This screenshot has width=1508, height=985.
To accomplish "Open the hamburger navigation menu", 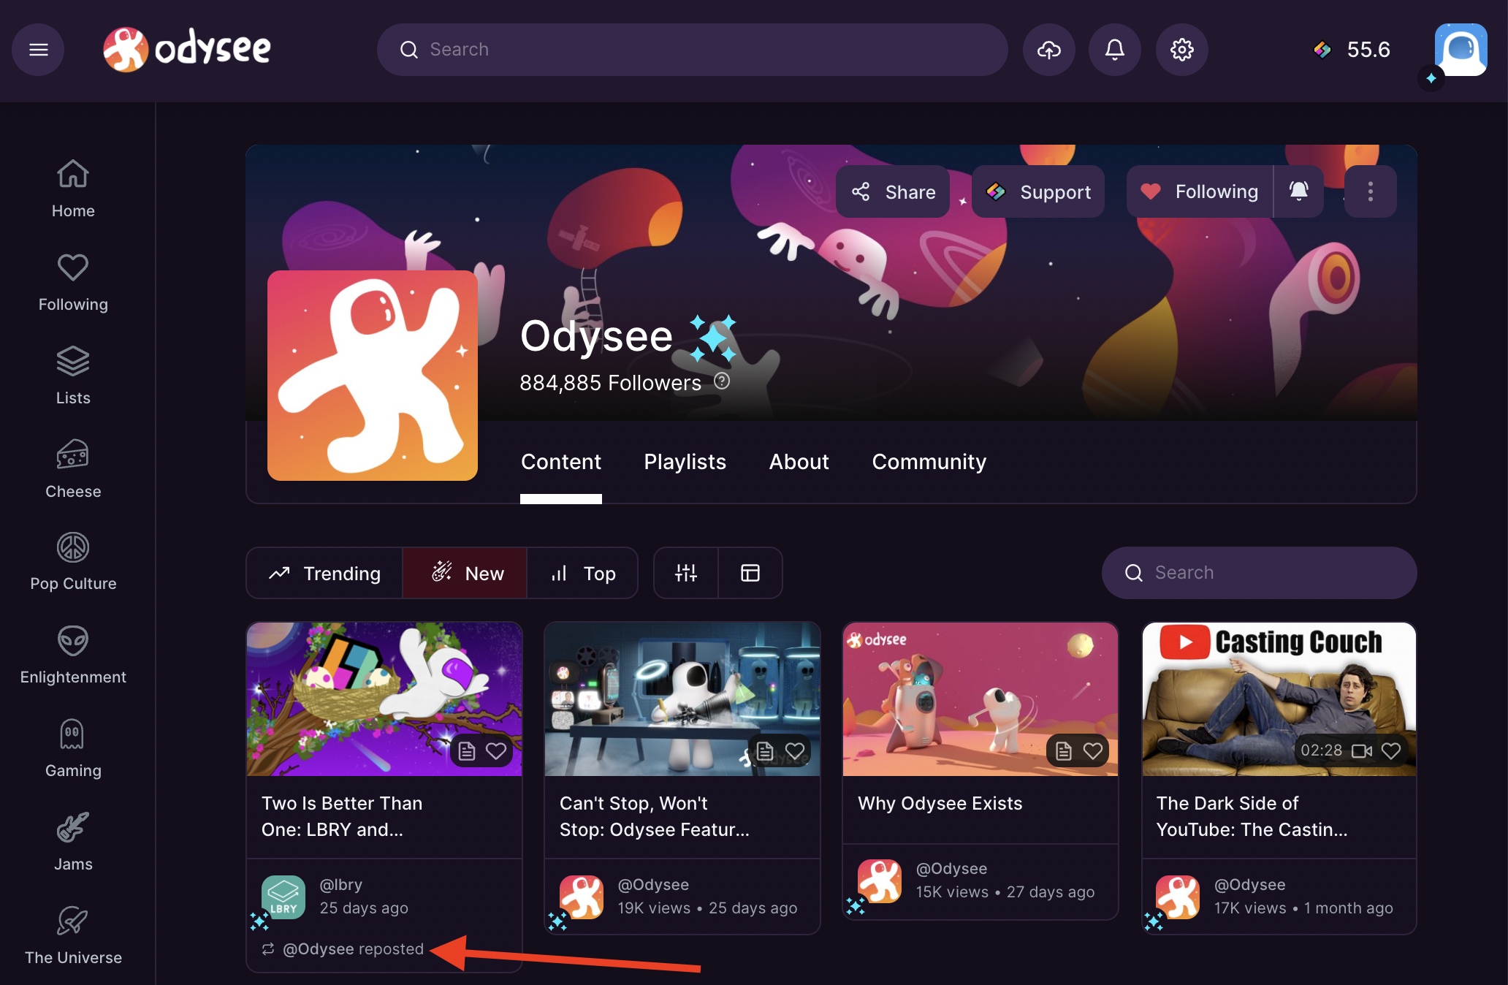I will point(38,50).
